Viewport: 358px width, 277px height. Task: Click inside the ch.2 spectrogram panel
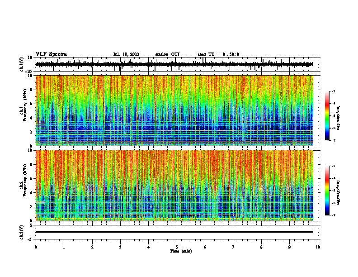point(174,186)
